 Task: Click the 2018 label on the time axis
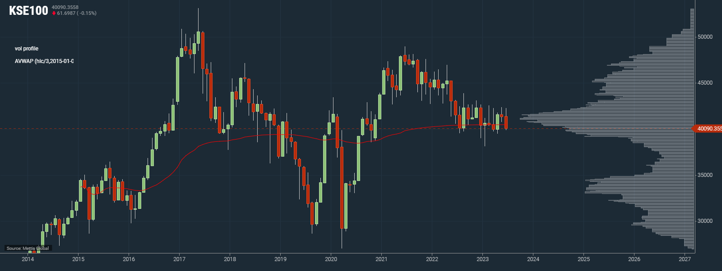click(230, 259)
